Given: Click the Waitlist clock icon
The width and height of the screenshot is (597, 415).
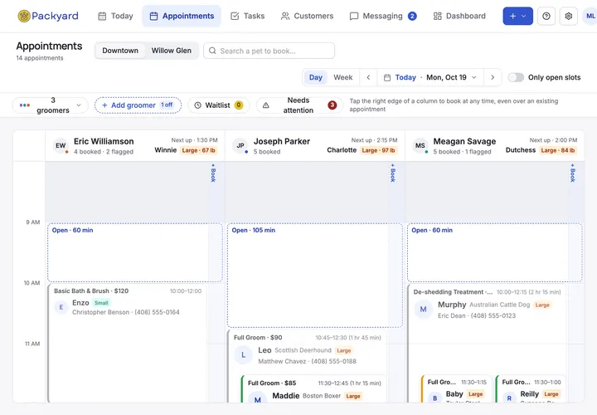Looking at the screenshot, I should 197,105.
